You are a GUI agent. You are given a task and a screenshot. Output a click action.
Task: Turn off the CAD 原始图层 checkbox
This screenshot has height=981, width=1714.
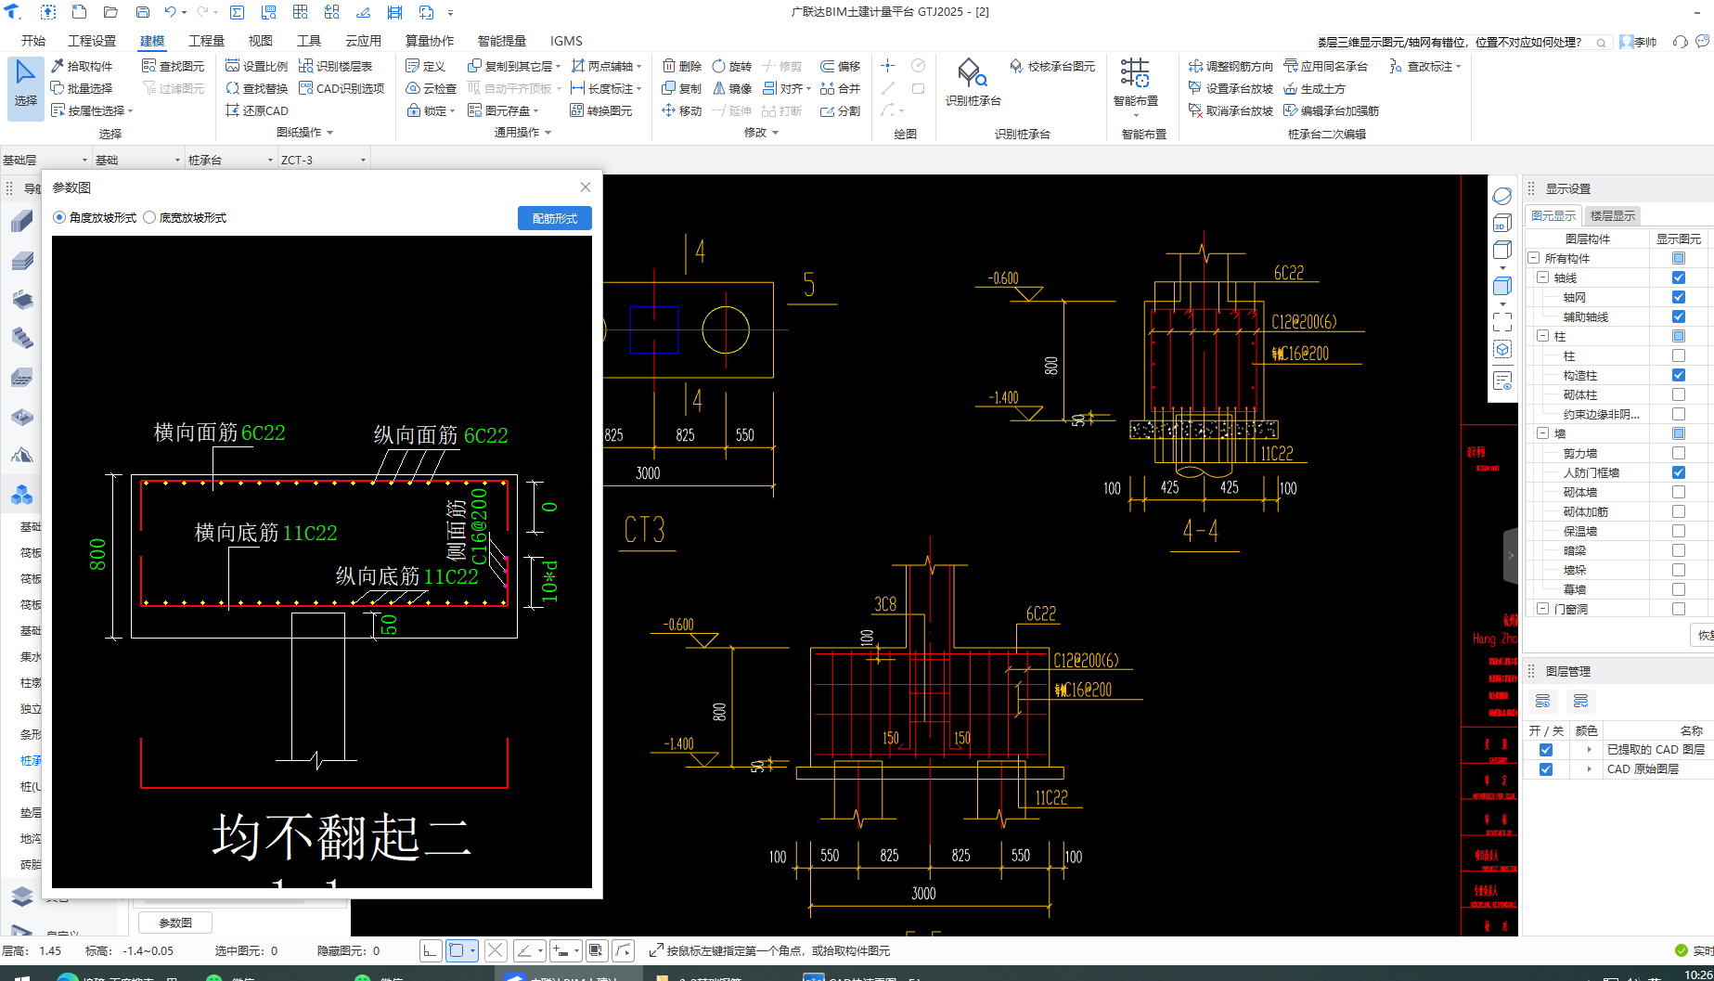[1545, 769]
